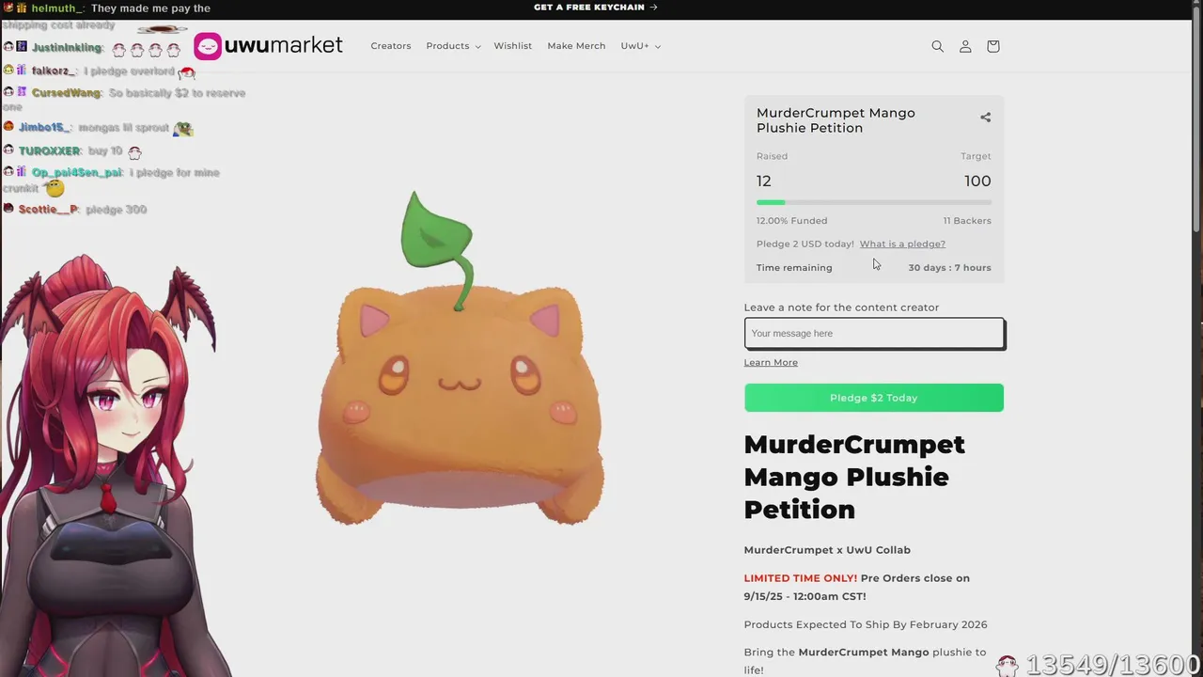Expand the UwU+ dropdown menu
Screen dimensions: 1203x677
point(640,46)
